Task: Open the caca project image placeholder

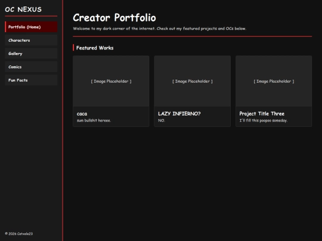Action: [x=111, y=81]
